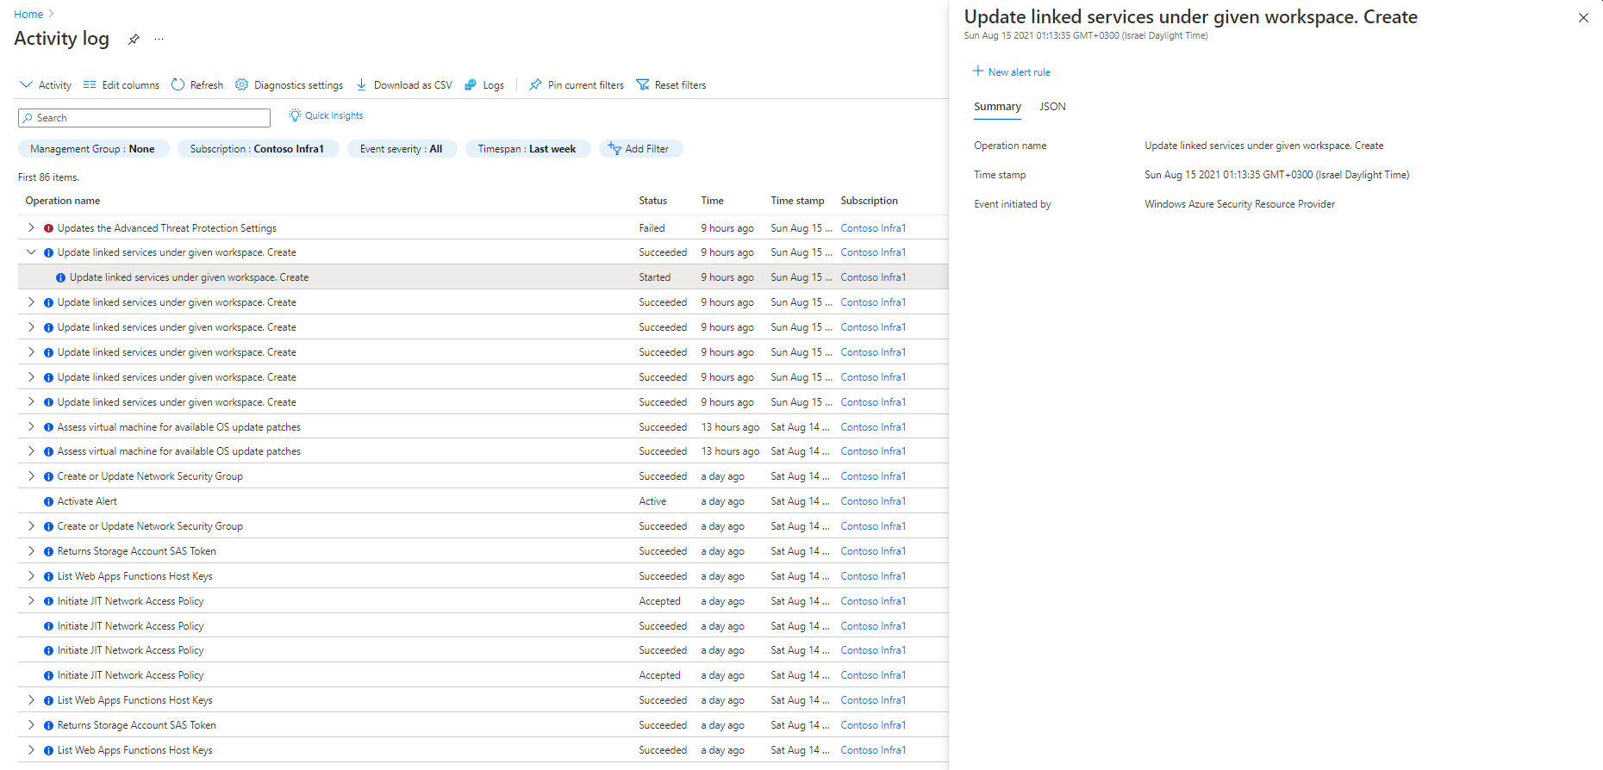The image size is (1603, 770).
Task: Close the details panel
Action: [1583, 17]
